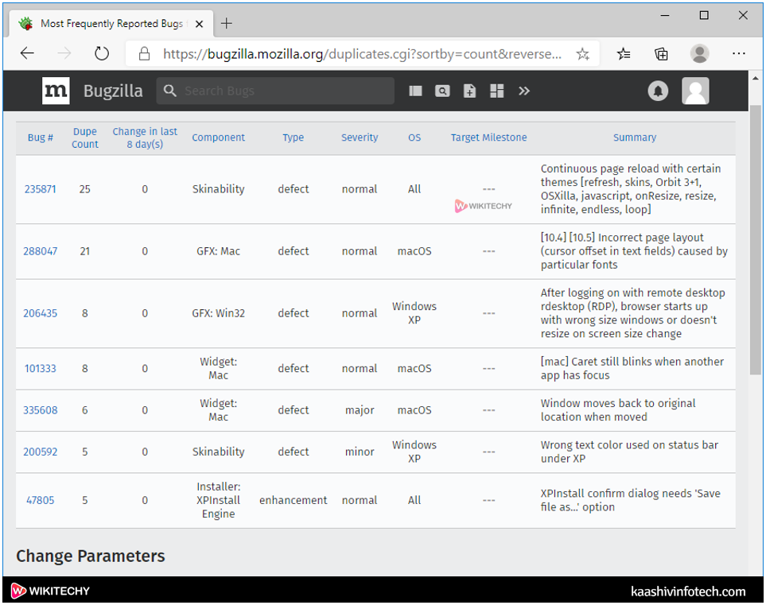Open a new browser tab
The width and height of the screenshot is (766, 605).
[227, 24]
